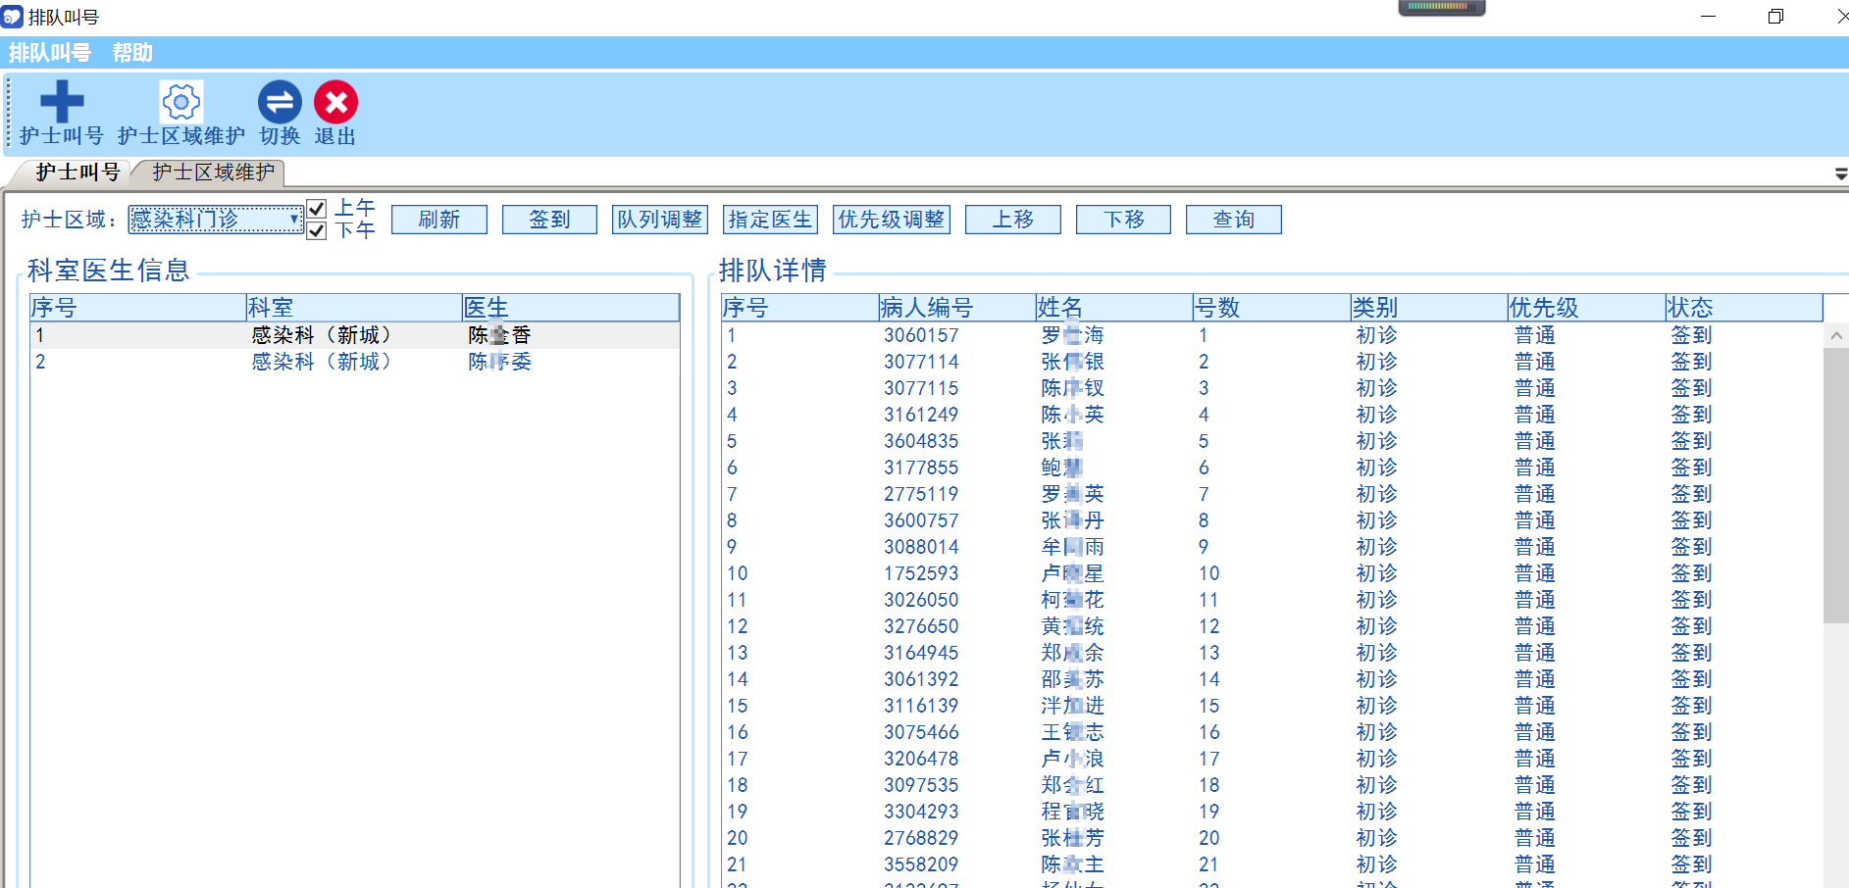
Task: Click the queue list vertical scrollbar thumb
Action: click(x=1835, y=484)
